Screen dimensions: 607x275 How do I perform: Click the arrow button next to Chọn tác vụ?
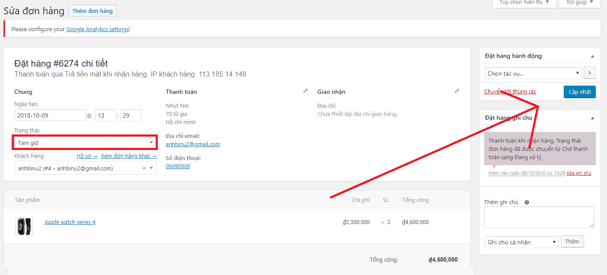[x=589, y=73]
